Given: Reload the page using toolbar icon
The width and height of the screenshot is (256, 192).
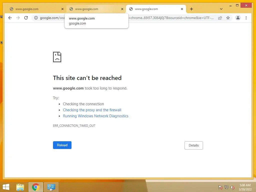Looking at the screenshot, I should click(26, 18).
